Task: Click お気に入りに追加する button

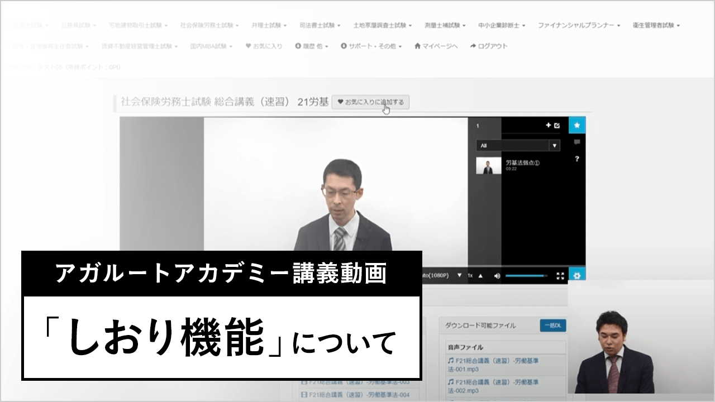Action: [371, 102]
